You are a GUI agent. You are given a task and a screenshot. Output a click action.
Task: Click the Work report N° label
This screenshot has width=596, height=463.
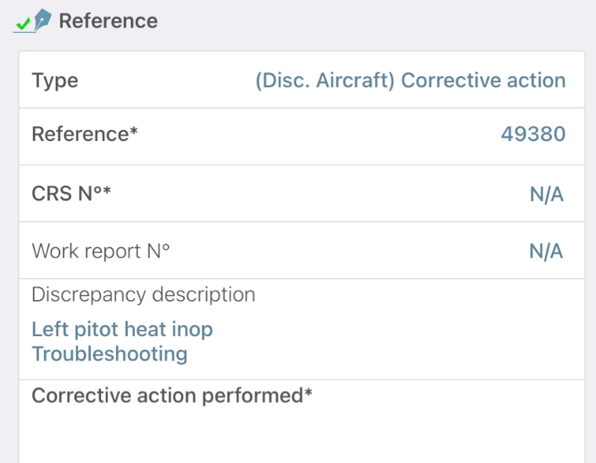click(100, 251)
